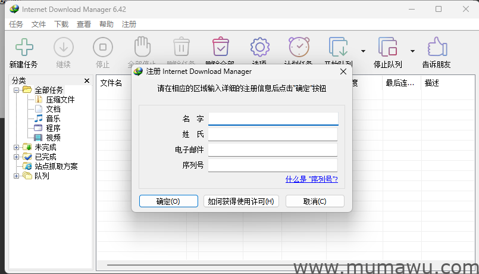The image size is (479, 274).
Task: Click the site grabber (站点抓取方案) IE icon
Action: [27, 166]
